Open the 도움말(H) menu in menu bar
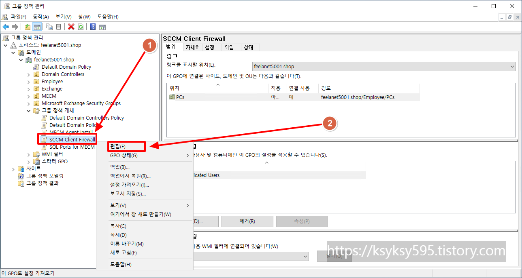Image resolution: width=522 pixels, height=278 pixels. pos(108,17)
